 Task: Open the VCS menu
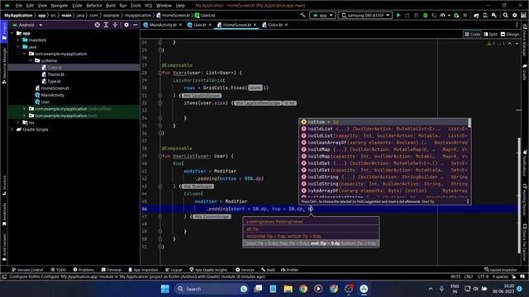149,6
